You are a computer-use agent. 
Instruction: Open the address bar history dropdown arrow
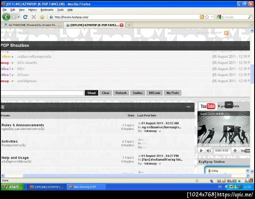pos(212,17)
